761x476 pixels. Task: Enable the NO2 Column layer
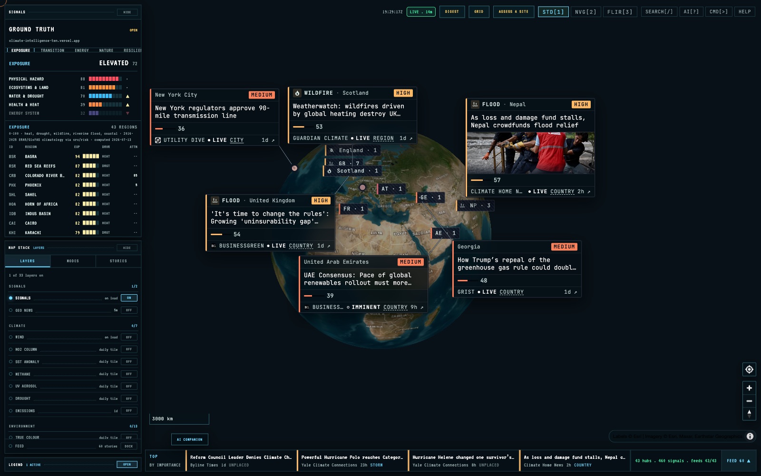coord(129,349)
